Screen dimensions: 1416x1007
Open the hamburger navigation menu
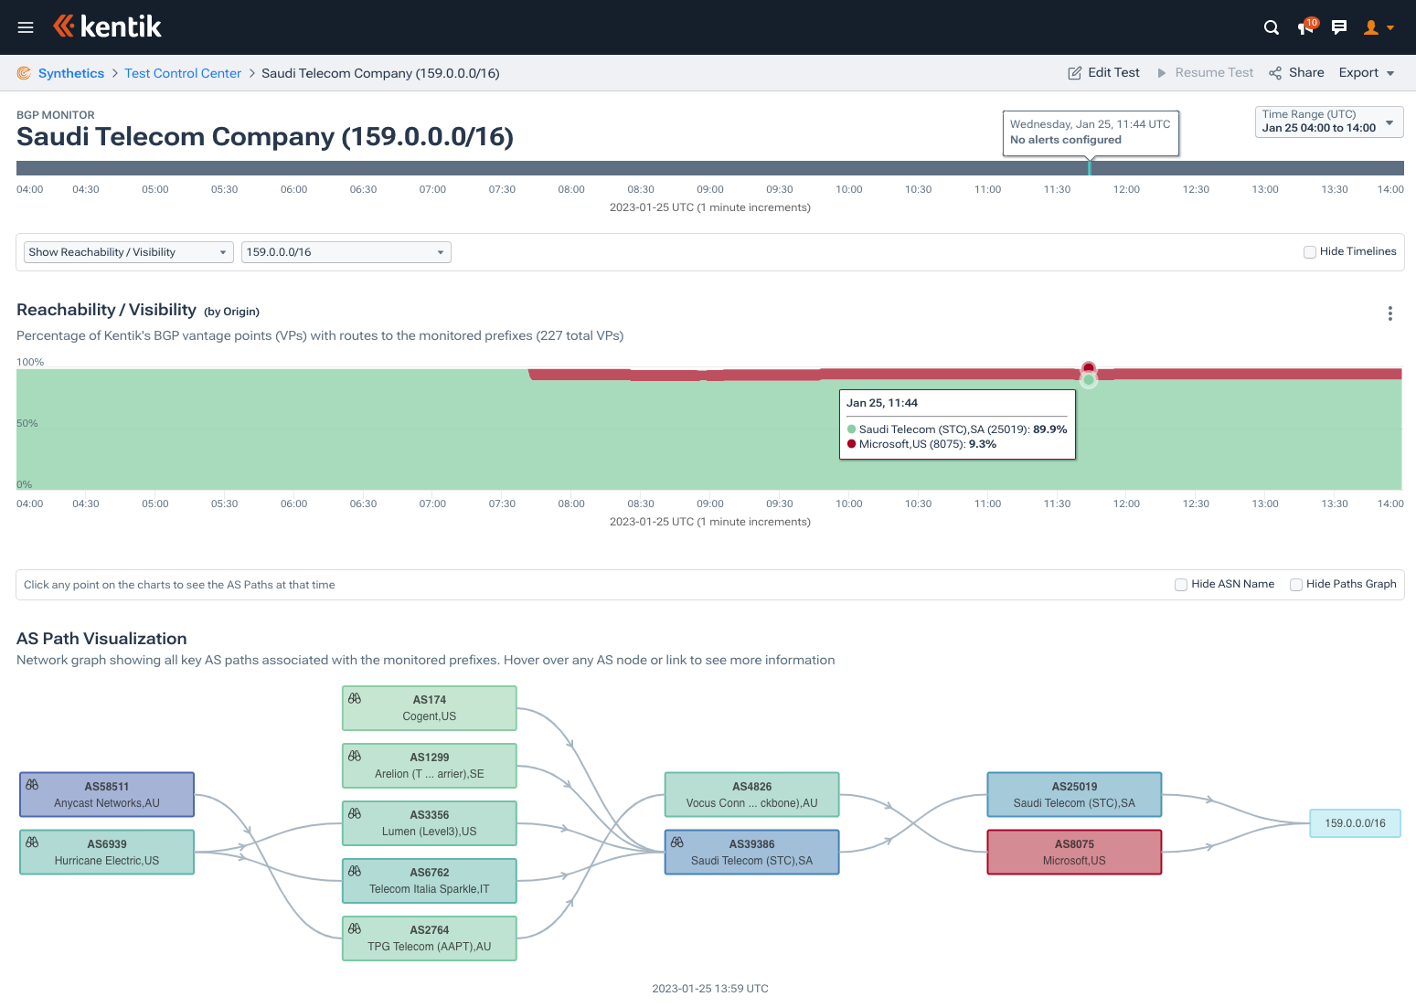(x=26, y=27)
